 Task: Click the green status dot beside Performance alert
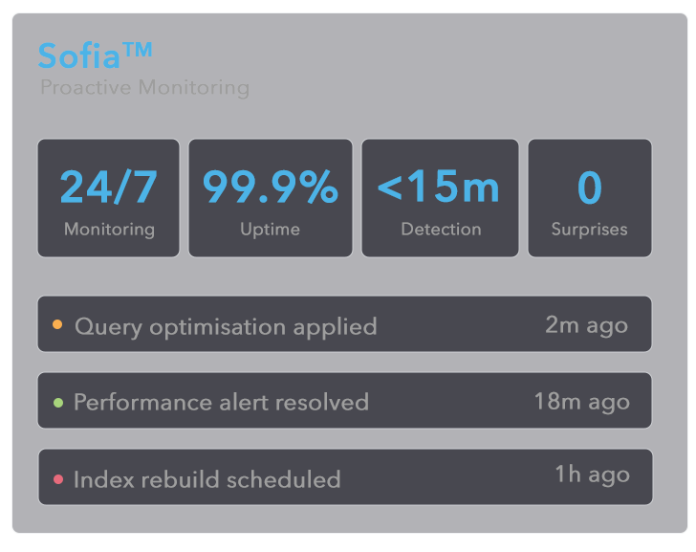click(58, 403)
